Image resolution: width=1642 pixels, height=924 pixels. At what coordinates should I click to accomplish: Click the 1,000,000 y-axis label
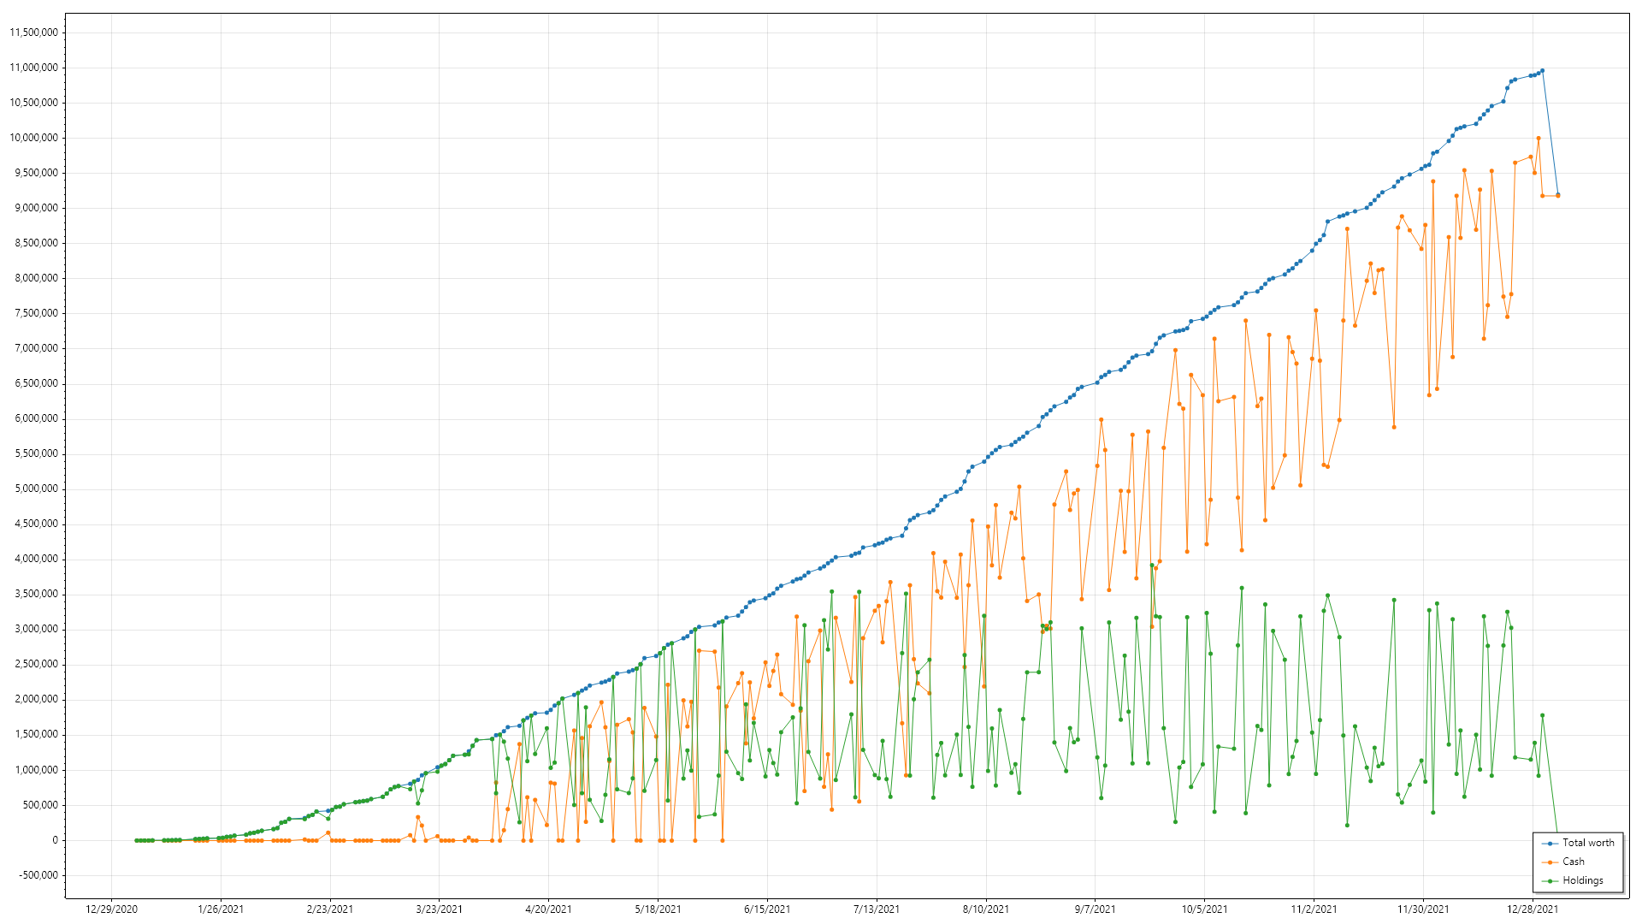tap(37, 770)
